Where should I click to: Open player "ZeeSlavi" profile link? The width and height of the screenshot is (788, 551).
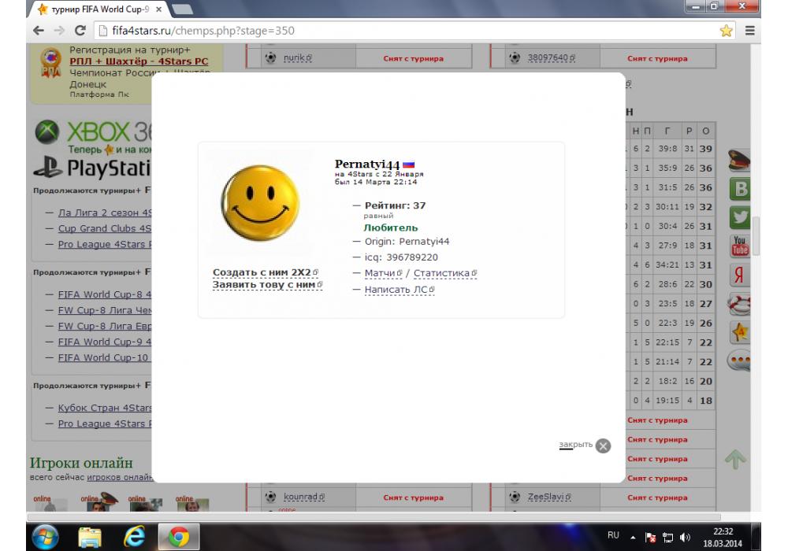549,497
